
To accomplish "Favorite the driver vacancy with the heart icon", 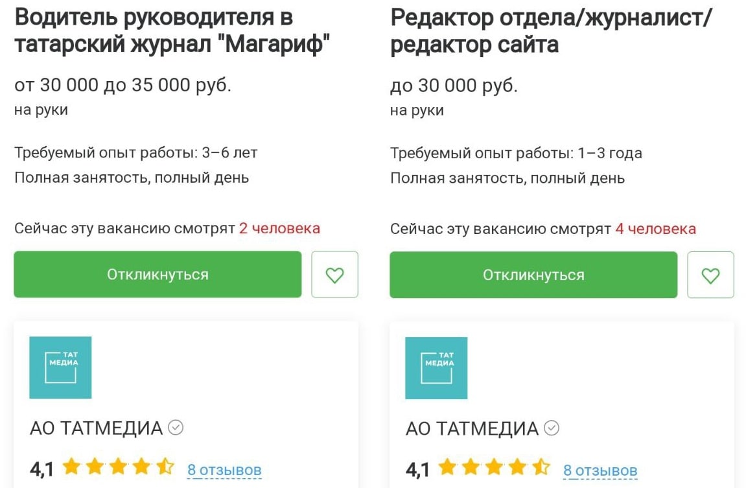I will click(x=334, y=275).
